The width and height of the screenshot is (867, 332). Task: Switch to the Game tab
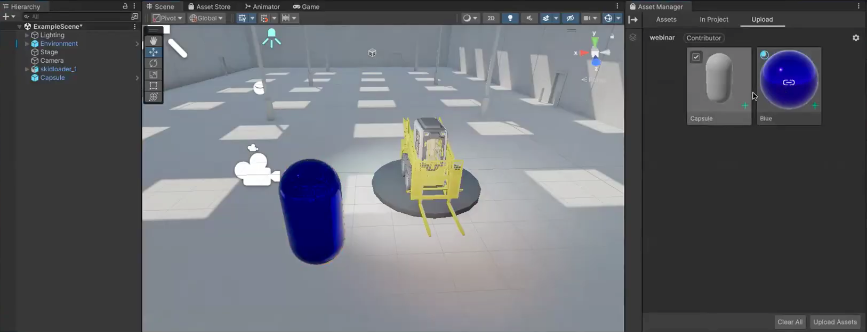(x=306, y=6)
